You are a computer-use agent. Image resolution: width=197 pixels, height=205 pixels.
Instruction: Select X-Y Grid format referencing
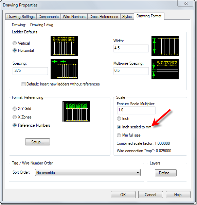[22, 109]
